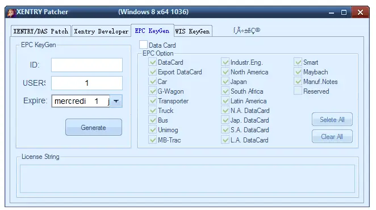Click the XENTRY Patcher app icon

[11, 12]
